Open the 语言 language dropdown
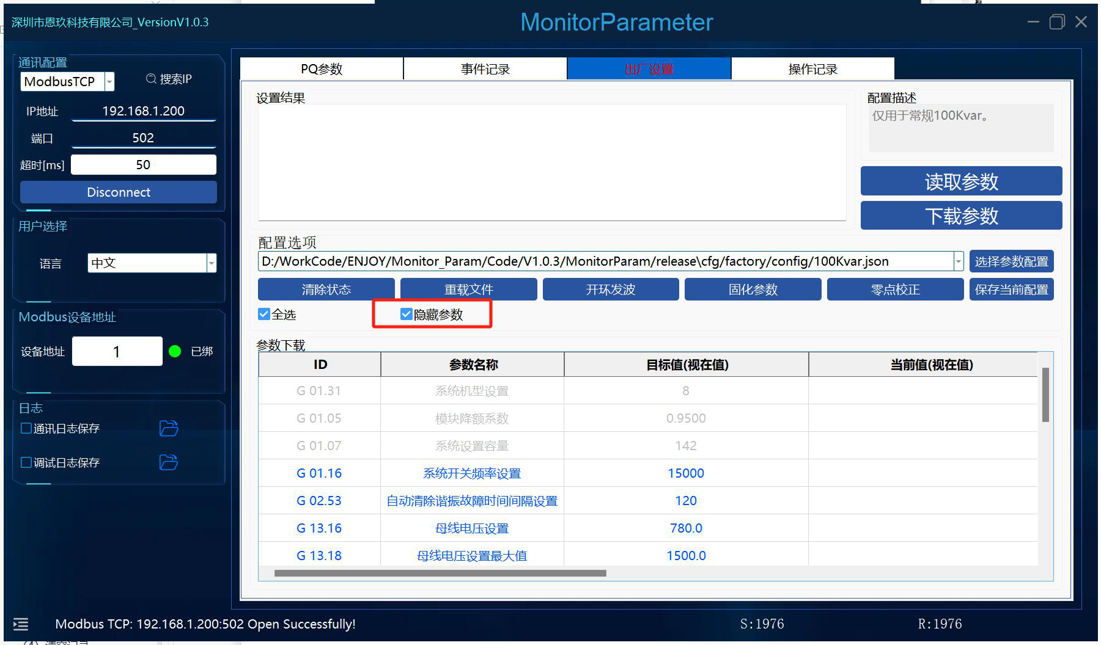Viewport: 1101px width, 645px height. click(x=212, y=263)
